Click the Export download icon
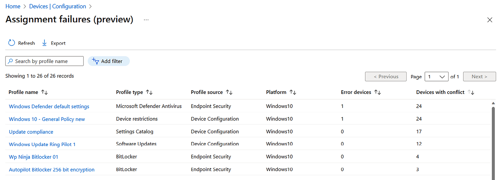The image size is (501, 180). click(45, 43)
